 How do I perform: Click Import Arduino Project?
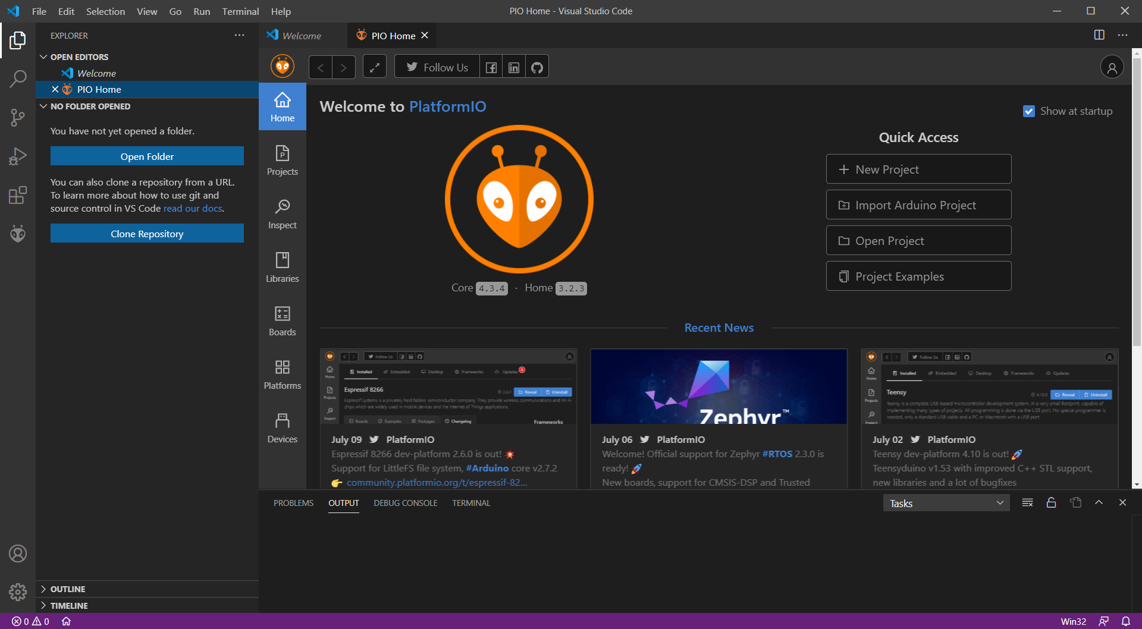[918, 205]
